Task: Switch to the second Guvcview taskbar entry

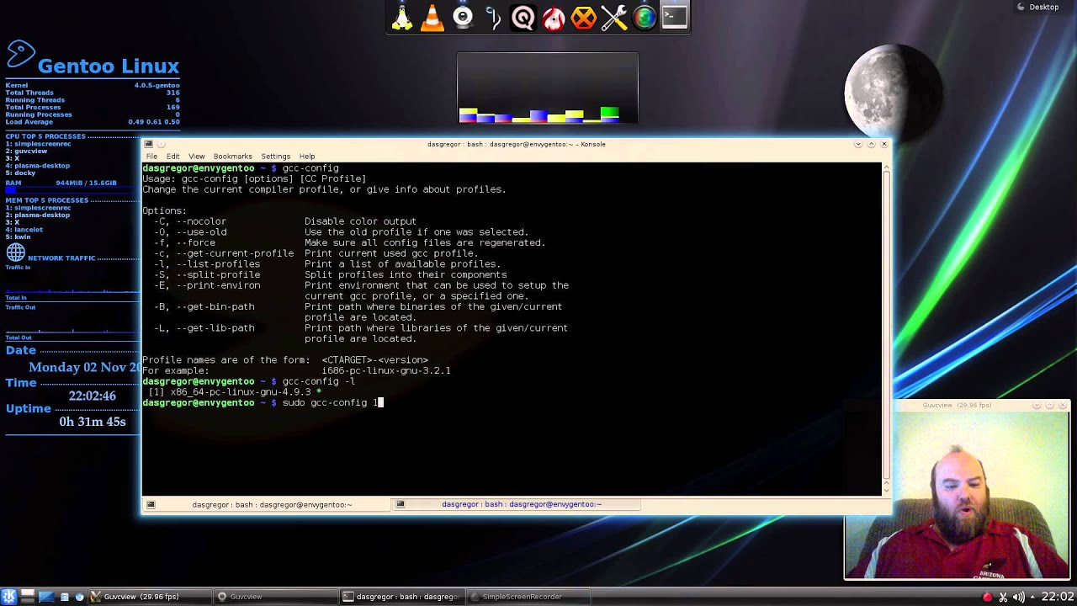Action: (x=278, y=597)
